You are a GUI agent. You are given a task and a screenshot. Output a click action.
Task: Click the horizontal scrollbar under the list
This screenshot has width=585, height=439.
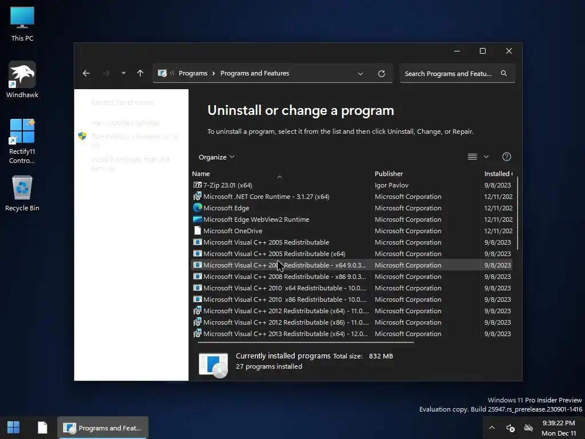coord(306,342)
